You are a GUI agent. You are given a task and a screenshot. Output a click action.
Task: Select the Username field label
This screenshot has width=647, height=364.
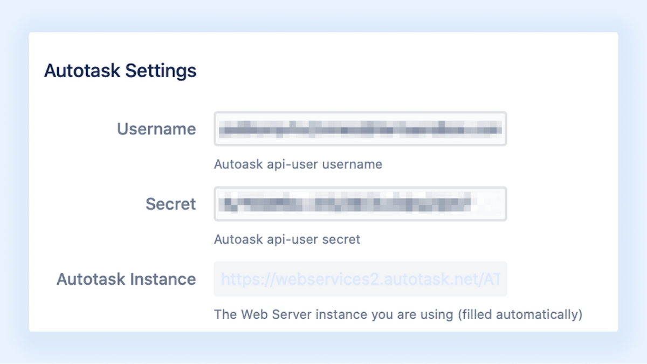156,129
